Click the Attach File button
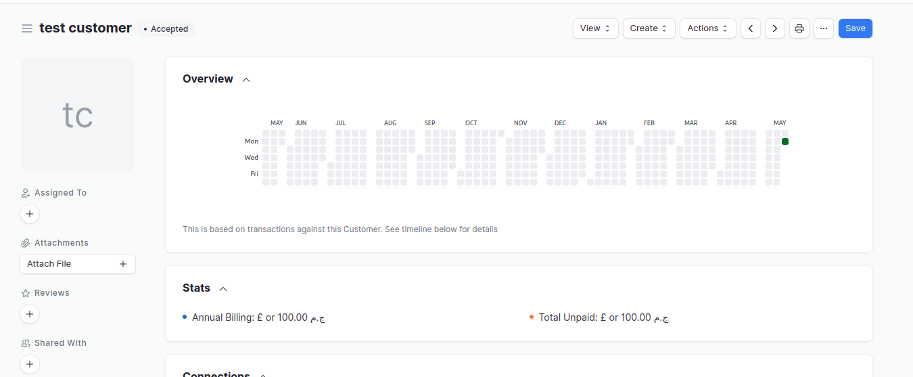The image size is (913, 377). [x=78, y=264]
